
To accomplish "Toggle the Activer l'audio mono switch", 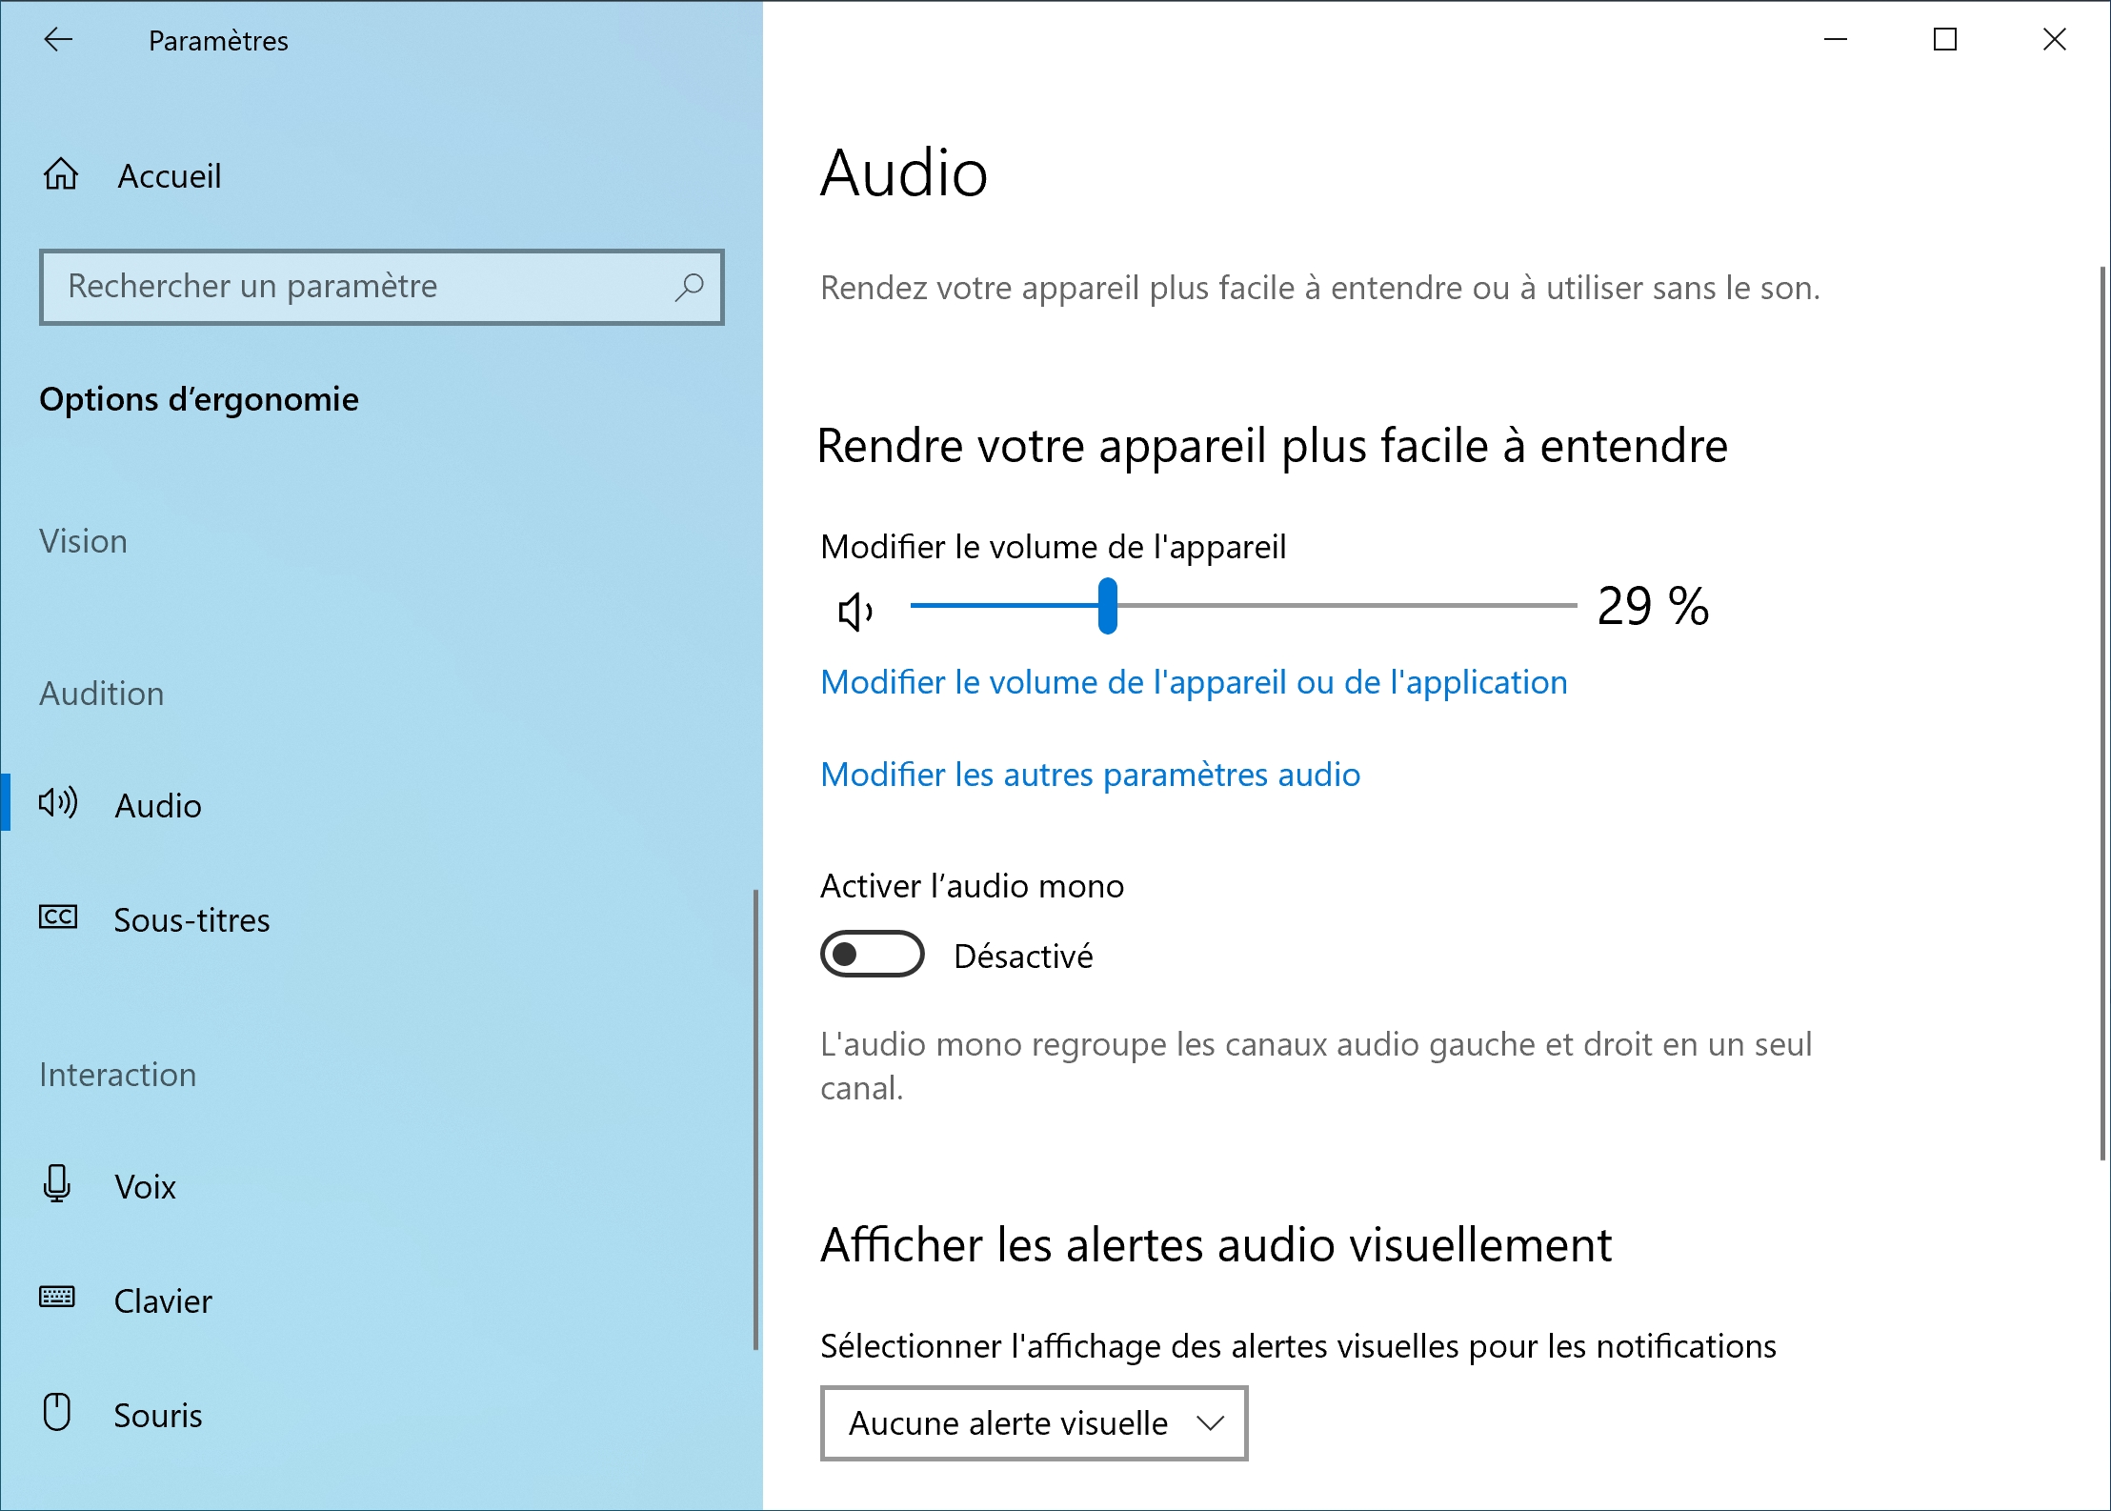I will (x=873, y=954).
